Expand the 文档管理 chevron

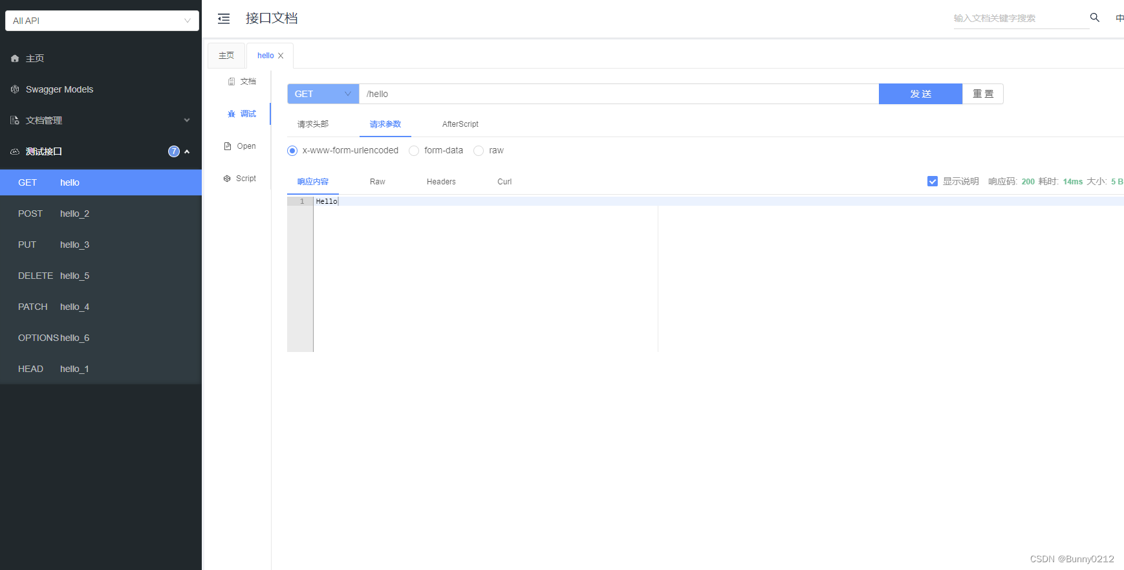click(187, 120)
